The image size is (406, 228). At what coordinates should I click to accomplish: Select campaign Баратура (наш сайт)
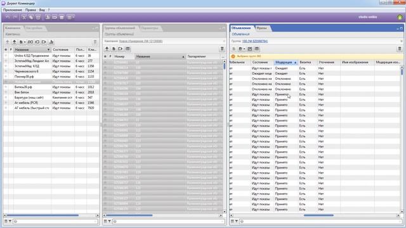pyautogui.click(x=51, y=98)
